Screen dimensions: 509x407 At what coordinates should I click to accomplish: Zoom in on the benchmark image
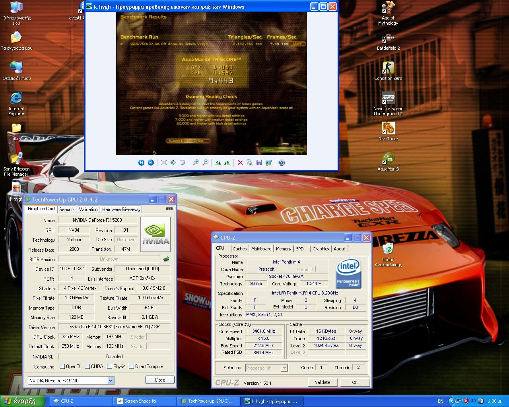tap(196, 163)
